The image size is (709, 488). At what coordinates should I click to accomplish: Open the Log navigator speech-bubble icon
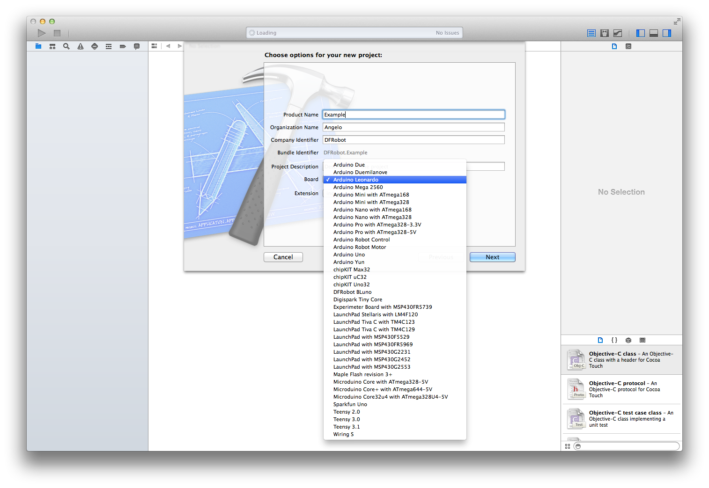[137, 46]
